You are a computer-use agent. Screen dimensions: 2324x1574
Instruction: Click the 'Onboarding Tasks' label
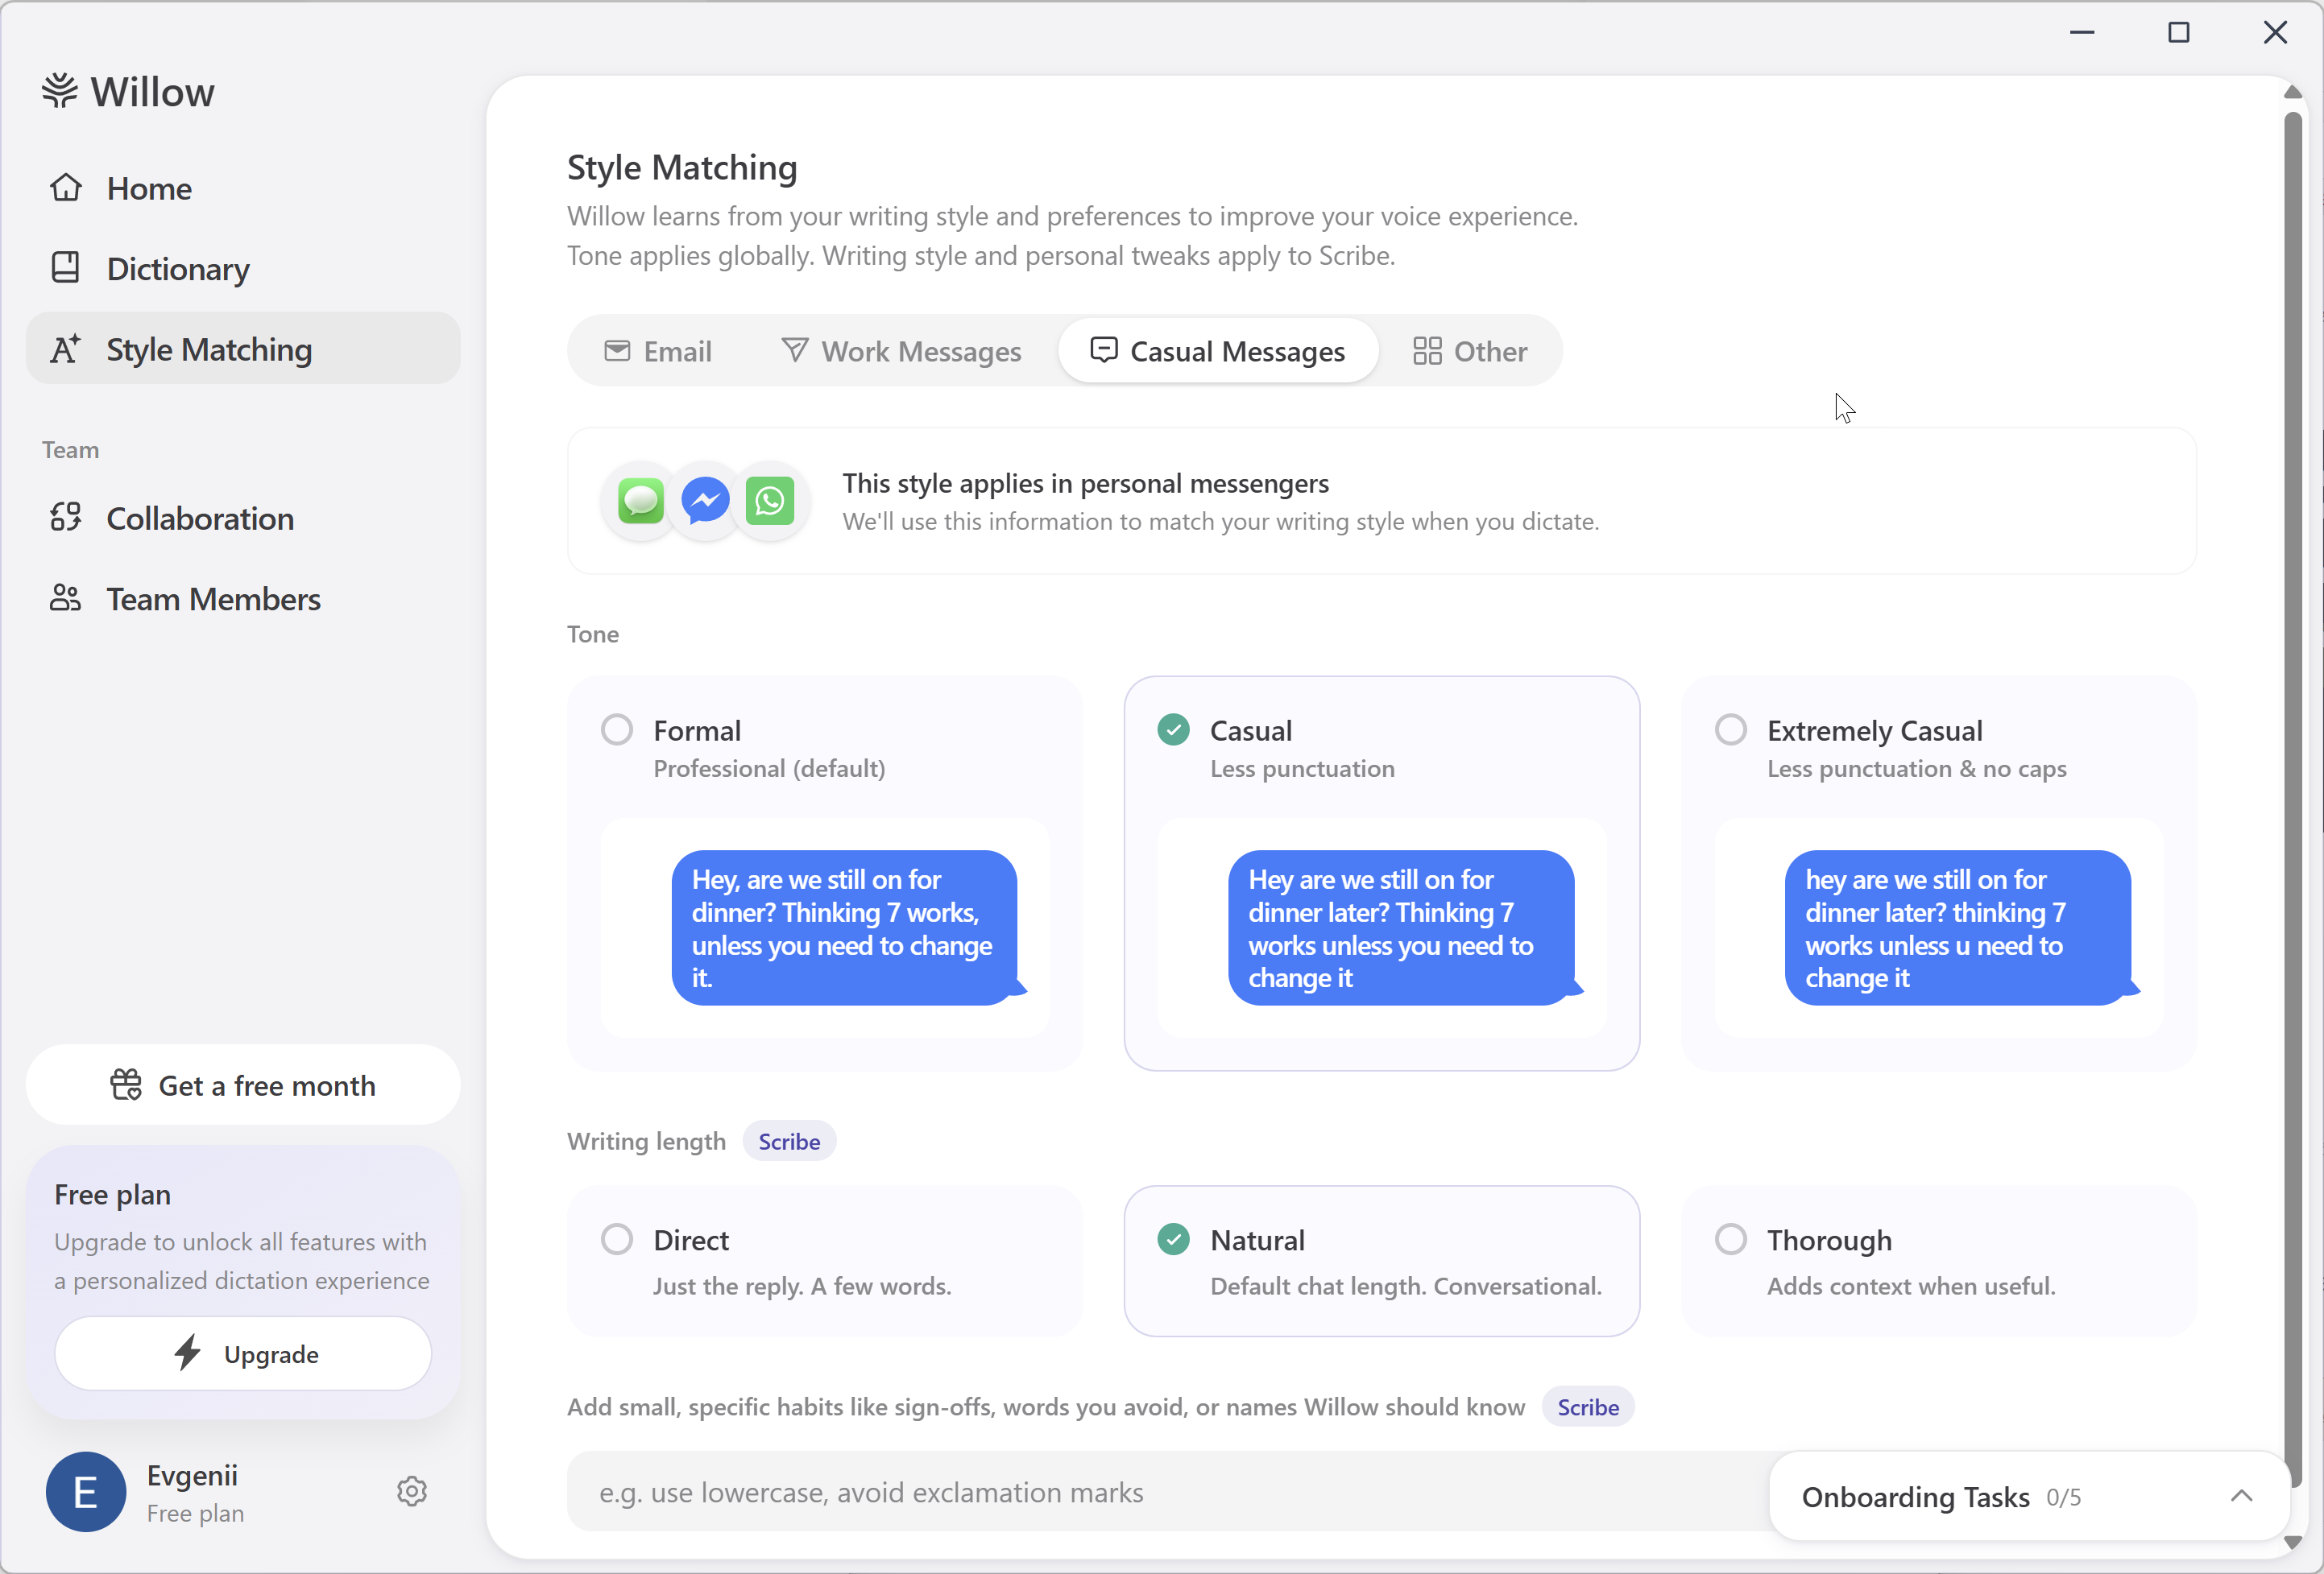1915,1497
